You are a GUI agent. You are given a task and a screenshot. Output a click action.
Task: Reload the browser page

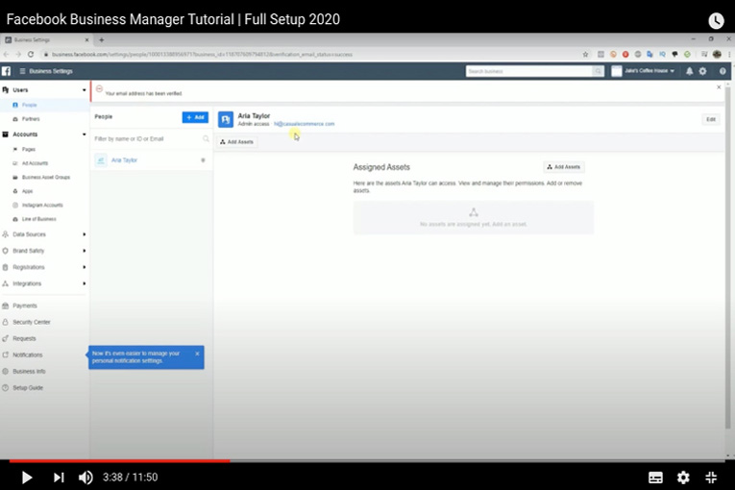(31, 55)
